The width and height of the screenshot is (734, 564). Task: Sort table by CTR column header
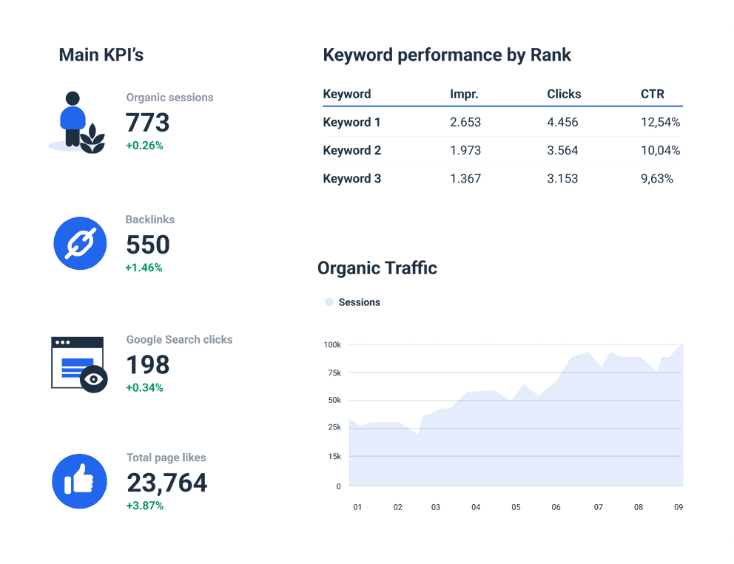pyautogui.click(x=652, y=94)
